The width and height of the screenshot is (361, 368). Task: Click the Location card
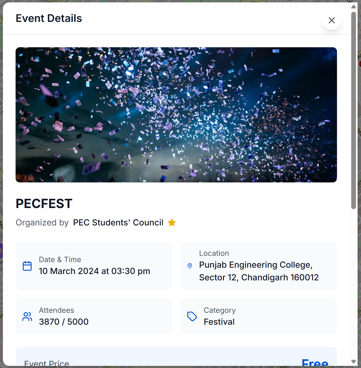click(259, 266)
